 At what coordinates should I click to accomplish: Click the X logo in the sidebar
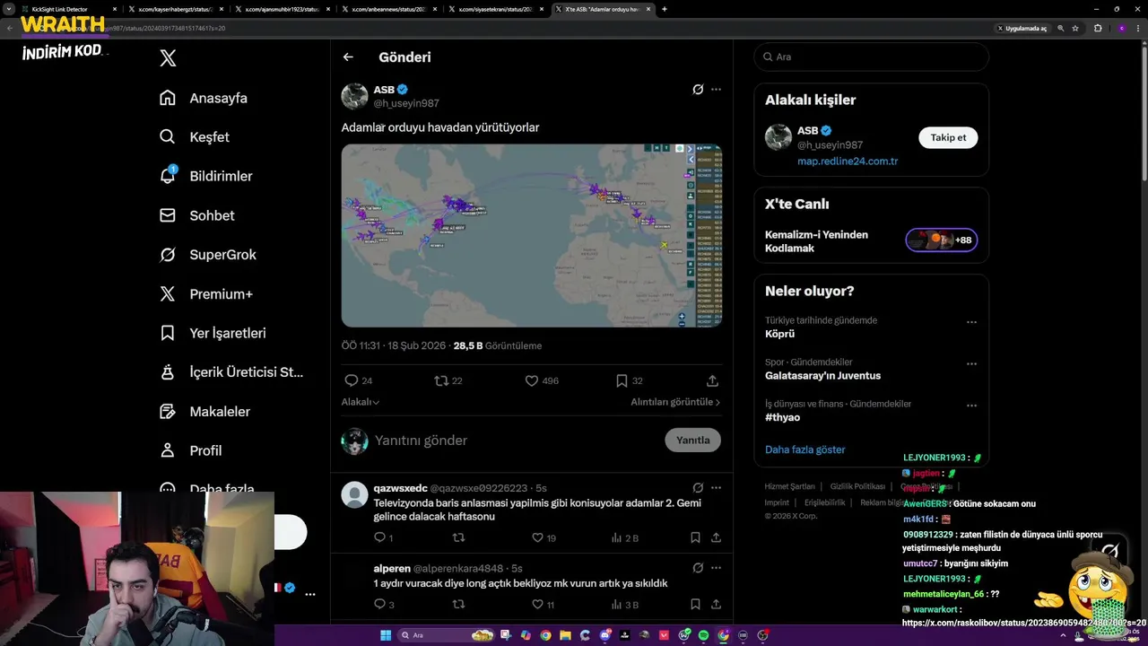[168, 58]
